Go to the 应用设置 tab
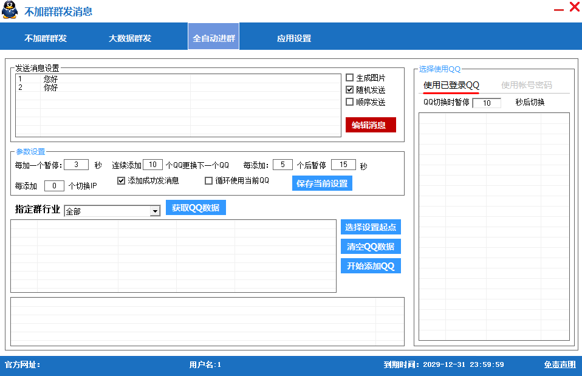Screen dimensions: 582x376 [294, 38]
